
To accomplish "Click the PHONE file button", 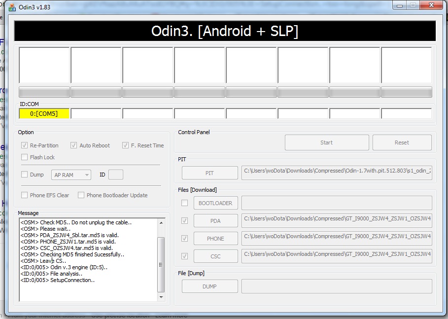I will (215, 239).
